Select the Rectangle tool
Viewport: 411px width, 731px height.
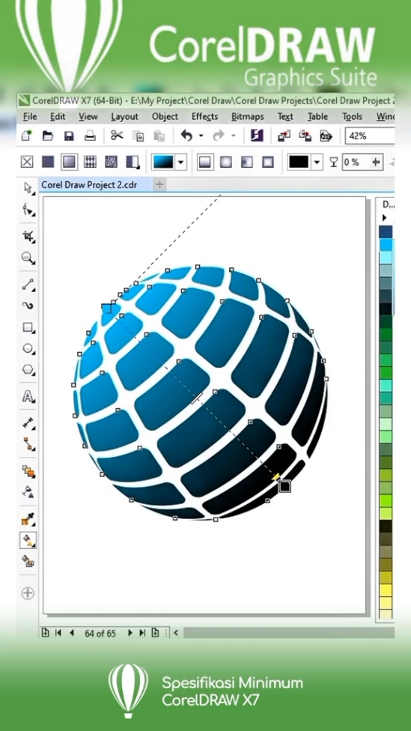28,327
